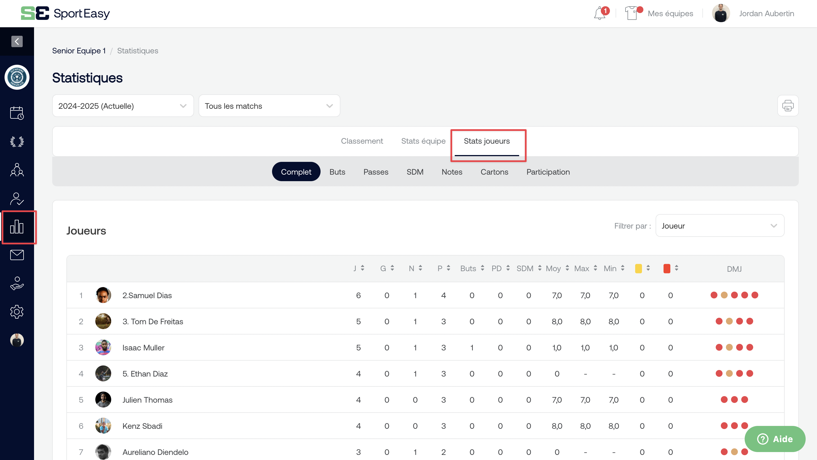Click Jordan Aubertin's header profile photo
The width and height of the screenshot is (817, 460).
(721, 13)
